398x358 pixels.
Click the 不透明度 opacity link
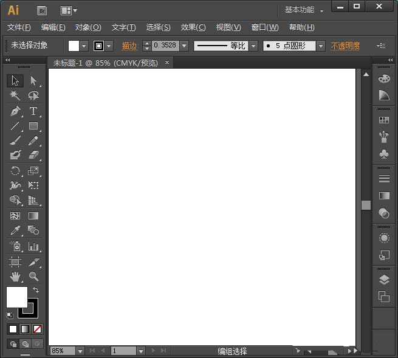point(345,46)
